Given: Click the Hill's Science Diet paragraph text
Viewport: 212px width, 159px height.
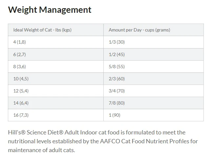Looking at the screenshot, I should pyautogui.click(x=103, y=141).
